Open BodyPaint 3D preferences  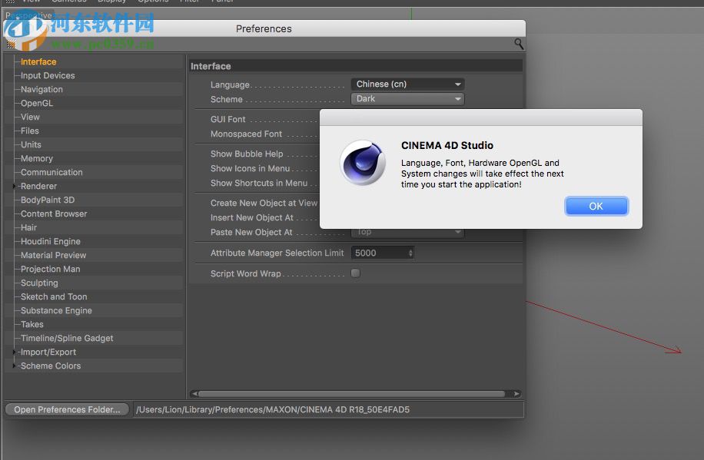47,200
